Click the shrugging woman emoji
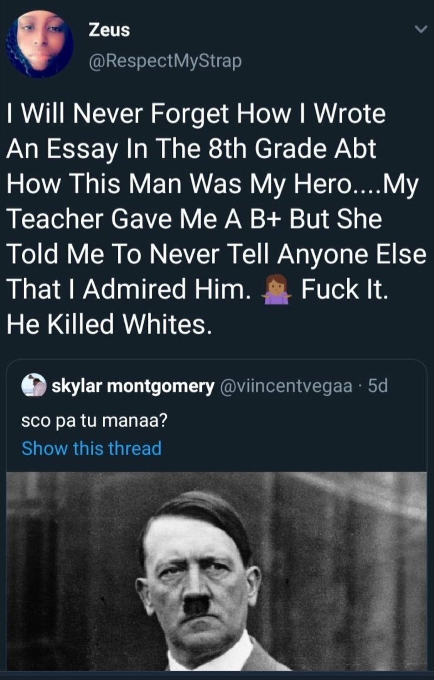 pyautogui.click(x=277, y=289)
